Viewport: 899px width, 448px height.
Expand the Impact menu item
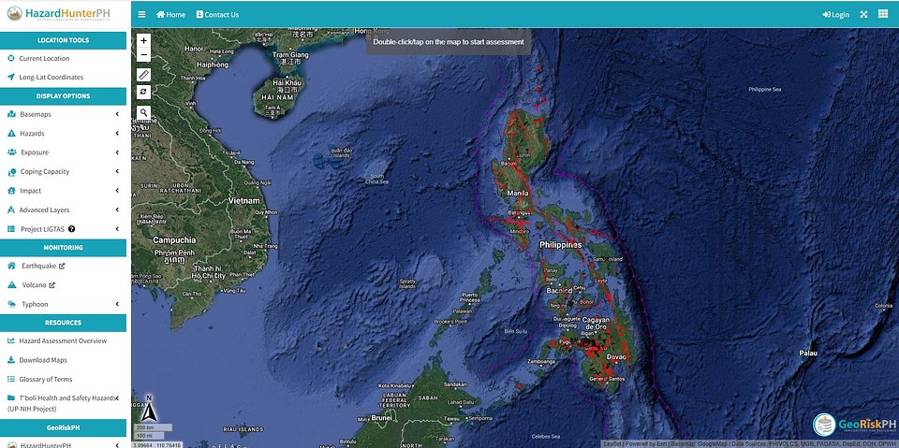point(63,191)
